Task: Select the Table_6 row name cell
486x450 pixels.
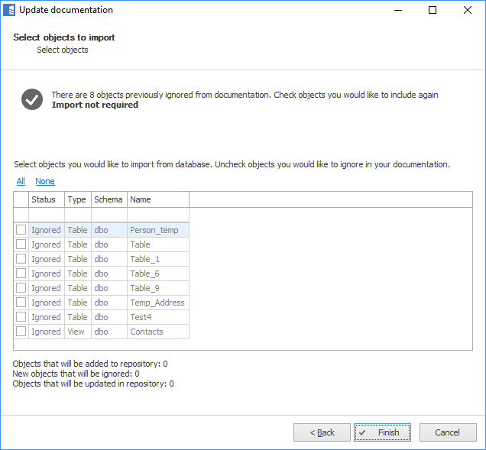Action: tap(157, 274)
